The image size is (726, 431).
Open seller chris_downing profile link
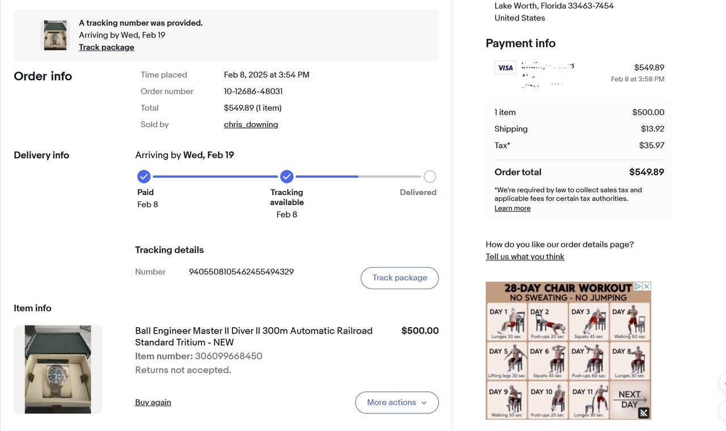point(251,124)
